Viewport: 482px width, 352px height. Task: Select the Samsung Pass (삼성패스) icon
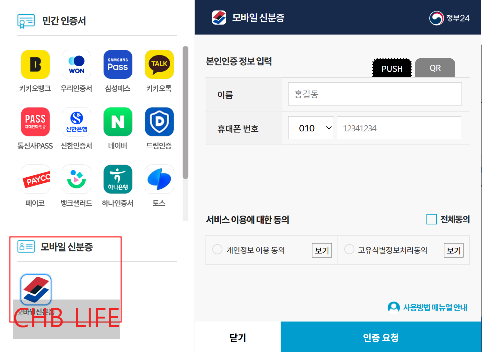118,64
